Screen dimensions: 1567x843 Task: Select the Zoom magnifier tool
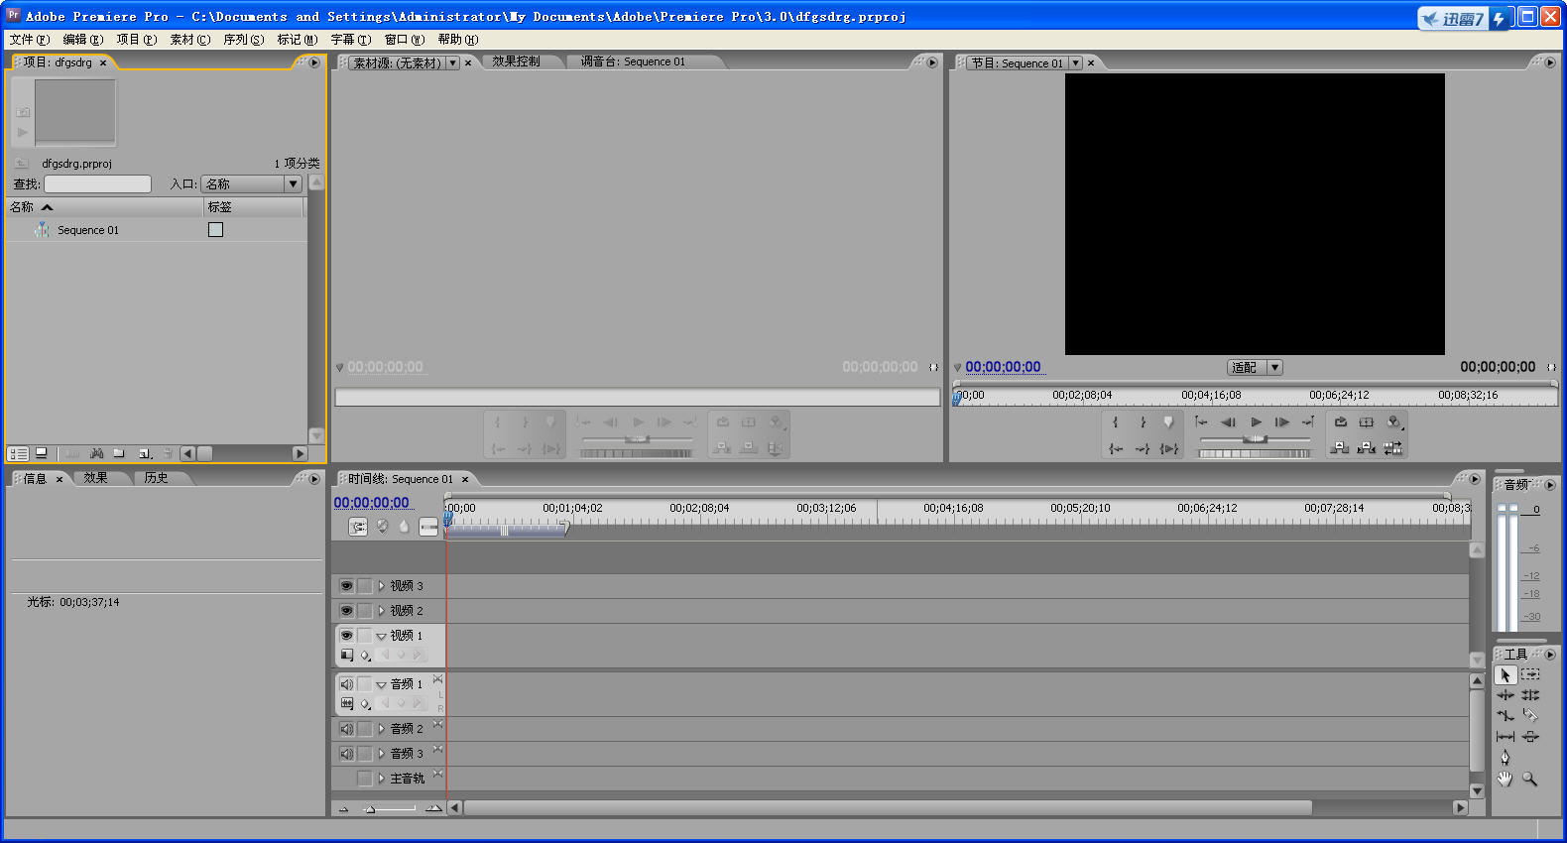tap(1530, 780)
